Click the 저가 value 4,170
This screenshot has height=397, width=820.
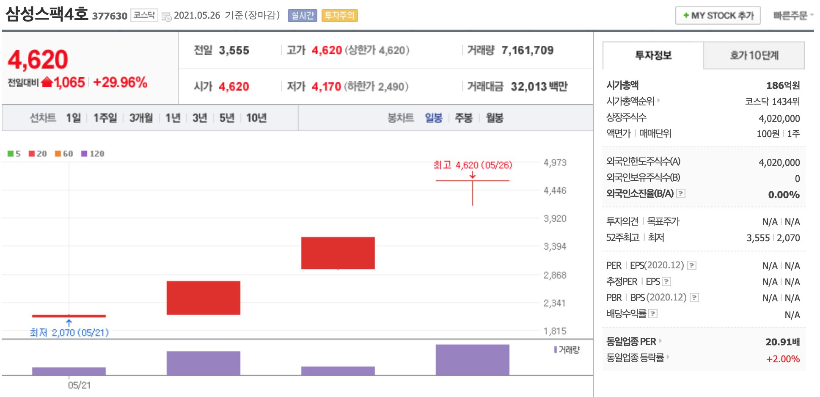(326, 86)
